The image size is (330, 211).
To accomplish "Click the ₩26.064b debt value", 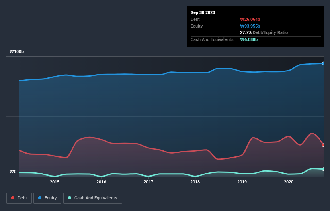I will pyautogui.click(x=250, y=19).
